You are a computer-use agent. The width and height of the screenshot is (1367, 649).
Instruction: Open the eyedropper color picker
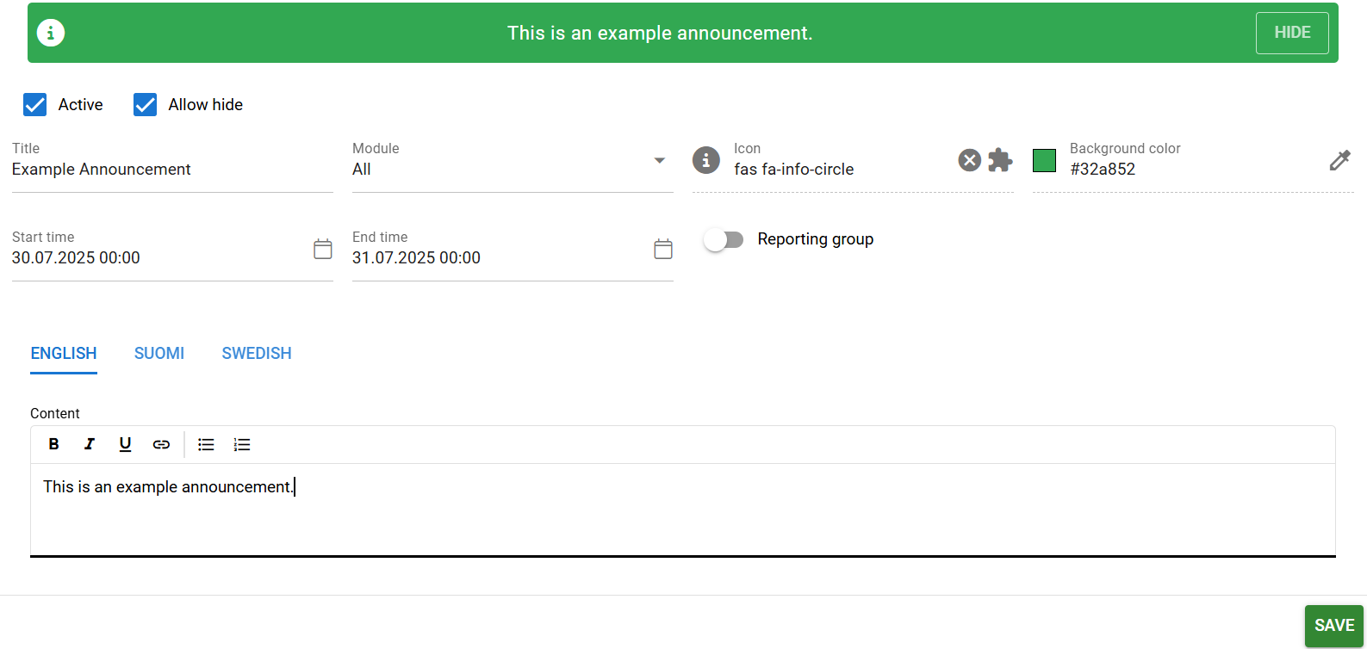click(x=1339, y=160)
